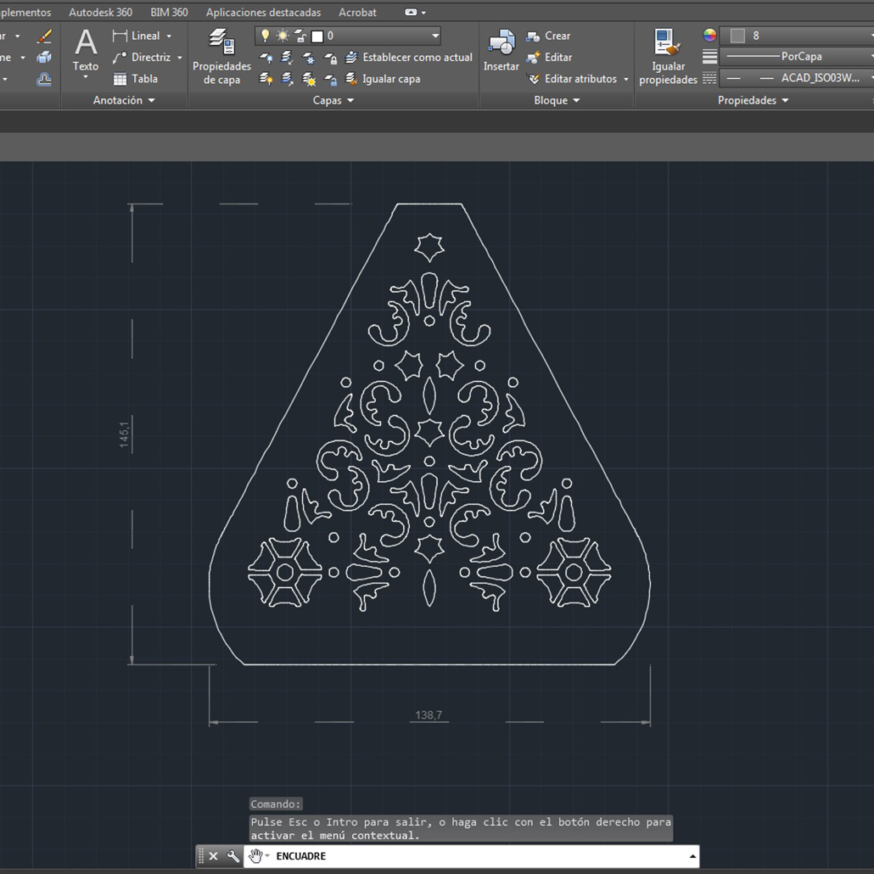
Task: Click the layer 0 white color swatch
Action: click(x=317, y=36)
